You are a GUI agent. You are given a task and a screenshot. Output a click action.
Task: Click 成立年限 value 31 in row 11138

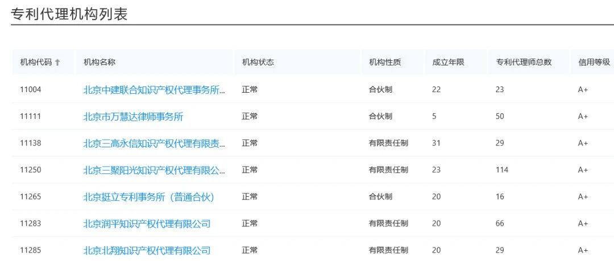click(436, 143)
